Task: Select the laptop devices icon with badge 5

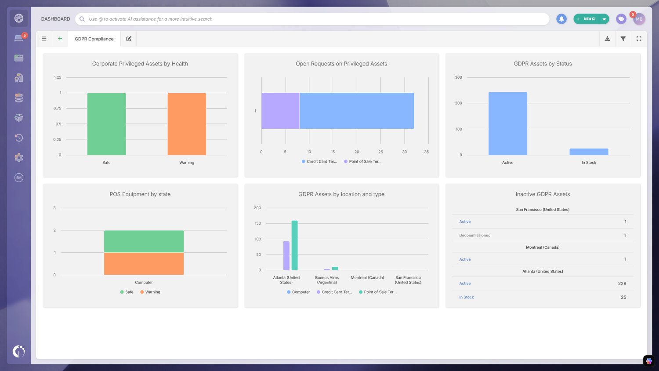Action: (x=18, y=38)
